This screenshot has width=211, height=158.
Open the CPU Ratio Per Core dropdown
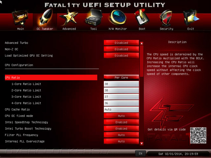point(121,78)
